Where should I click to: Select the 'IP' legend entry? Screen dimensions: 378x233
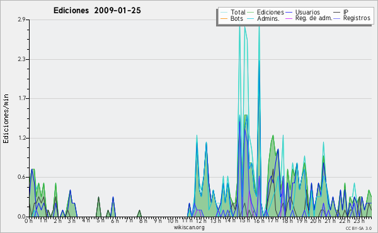click(x=346, y=12)
